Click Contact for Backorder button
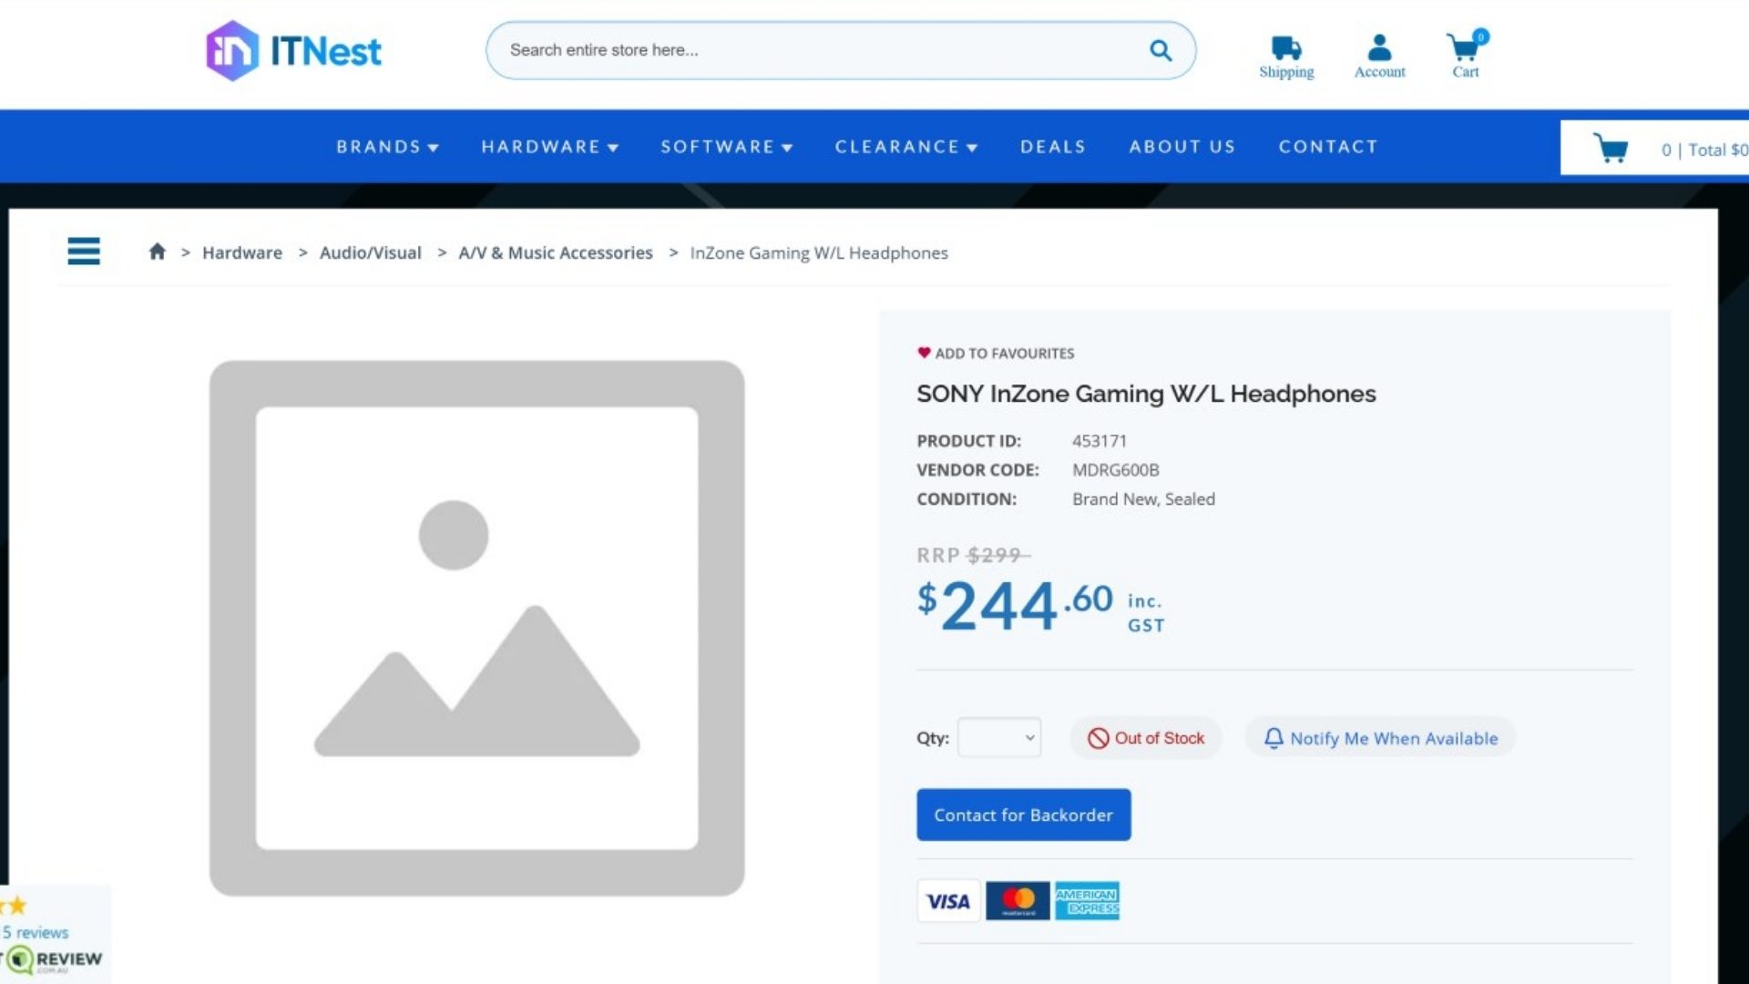The width and height of the screenshot is (1749, 984). point(1023,815)
